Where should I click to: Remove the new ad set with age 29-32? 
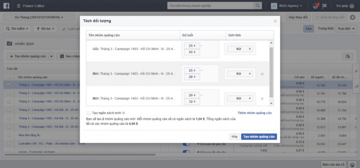(x=262, y=99)
